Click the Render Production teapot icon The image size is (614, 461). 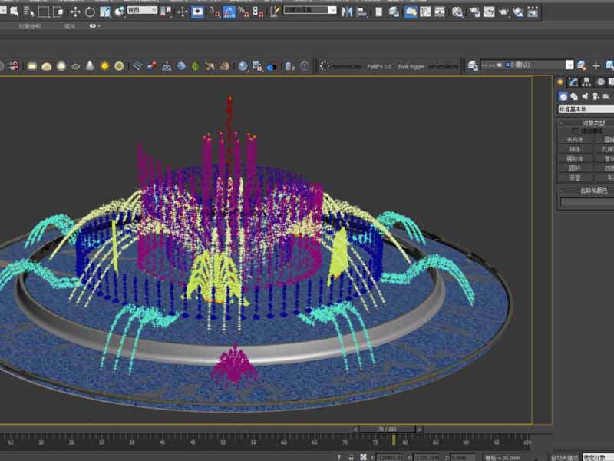point(503,9)
